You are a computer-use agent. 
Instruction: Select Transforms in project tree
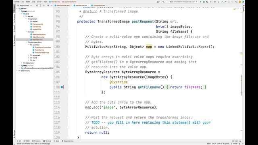point(38,50)
